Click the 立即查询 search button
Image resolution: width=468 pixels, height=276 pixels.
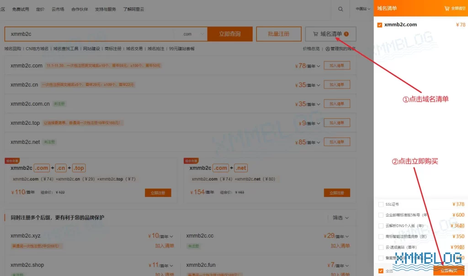tap(230, 34)
